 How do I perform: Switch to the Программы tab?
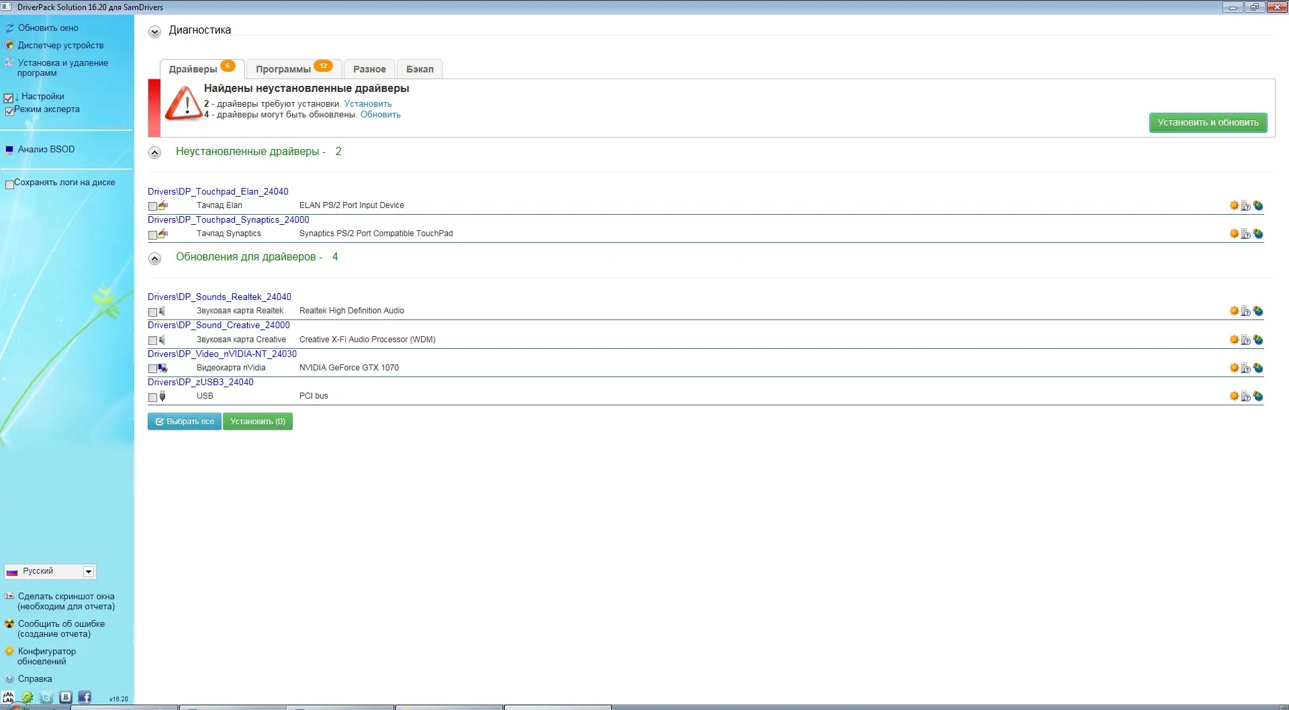click(293, 68)
